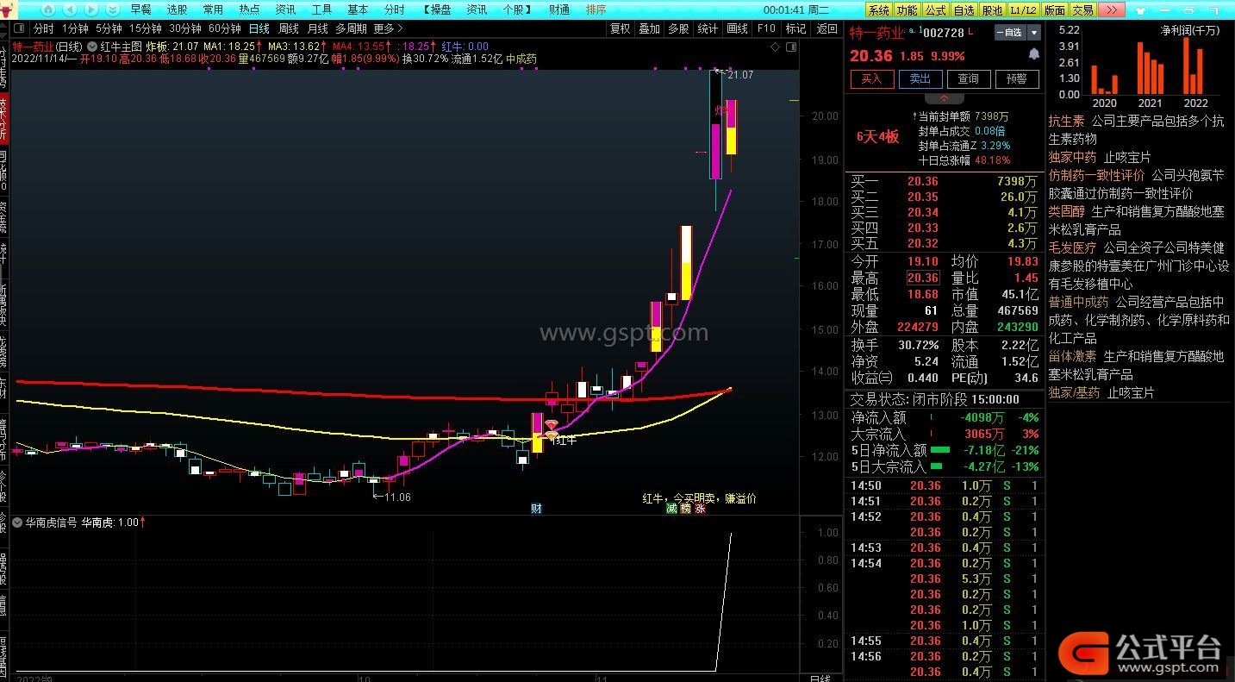Switch to the 30分钟 period tab

(x=185, y=28)
